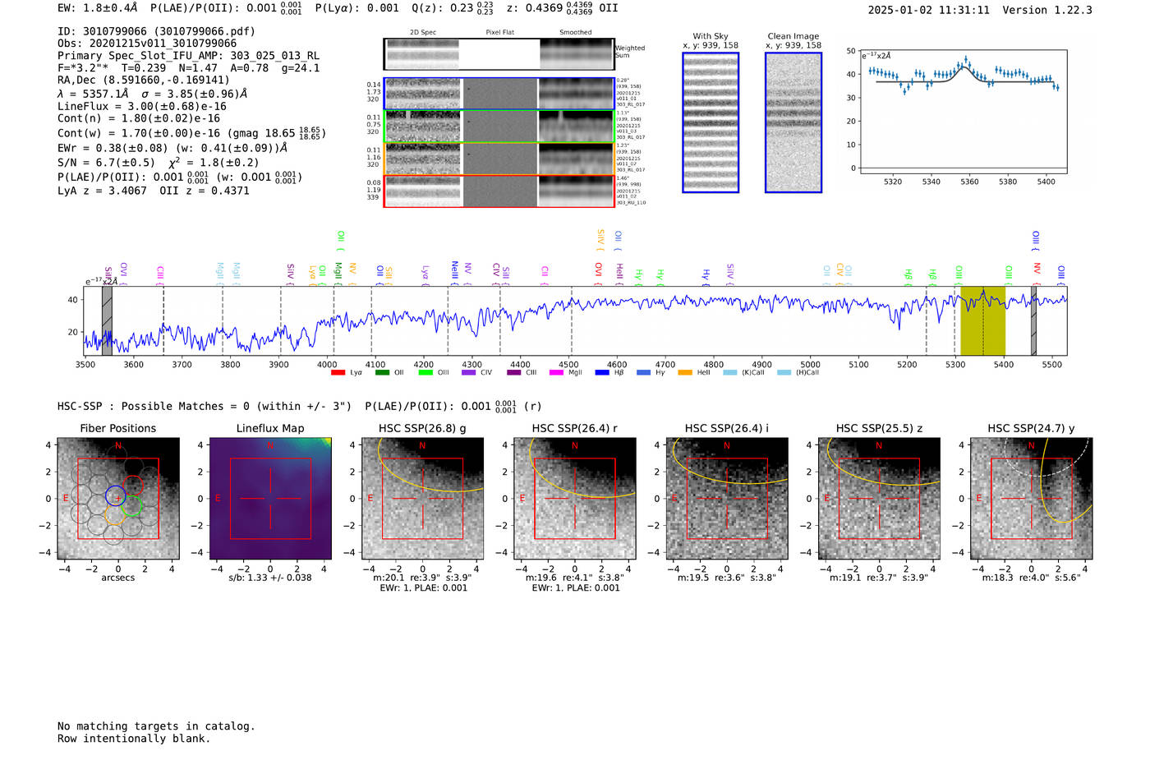Click the 2025-01-02 11:31:11 timestamp
1150x783 pixels.
point(929,10)
